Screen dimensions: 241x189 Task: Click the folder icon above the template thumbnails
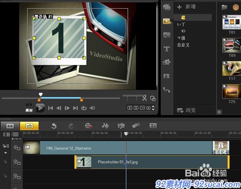click(x=225, y=7)
